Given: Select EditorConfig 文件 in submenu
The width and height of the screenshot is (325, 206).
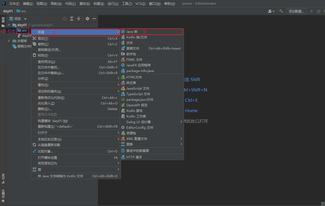Looking at the screenshot, I should point(151,127).
